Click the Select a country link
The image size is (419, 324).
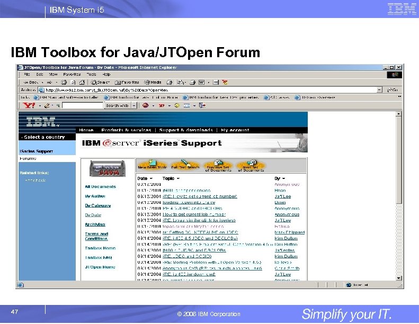(x=44, y=137)
